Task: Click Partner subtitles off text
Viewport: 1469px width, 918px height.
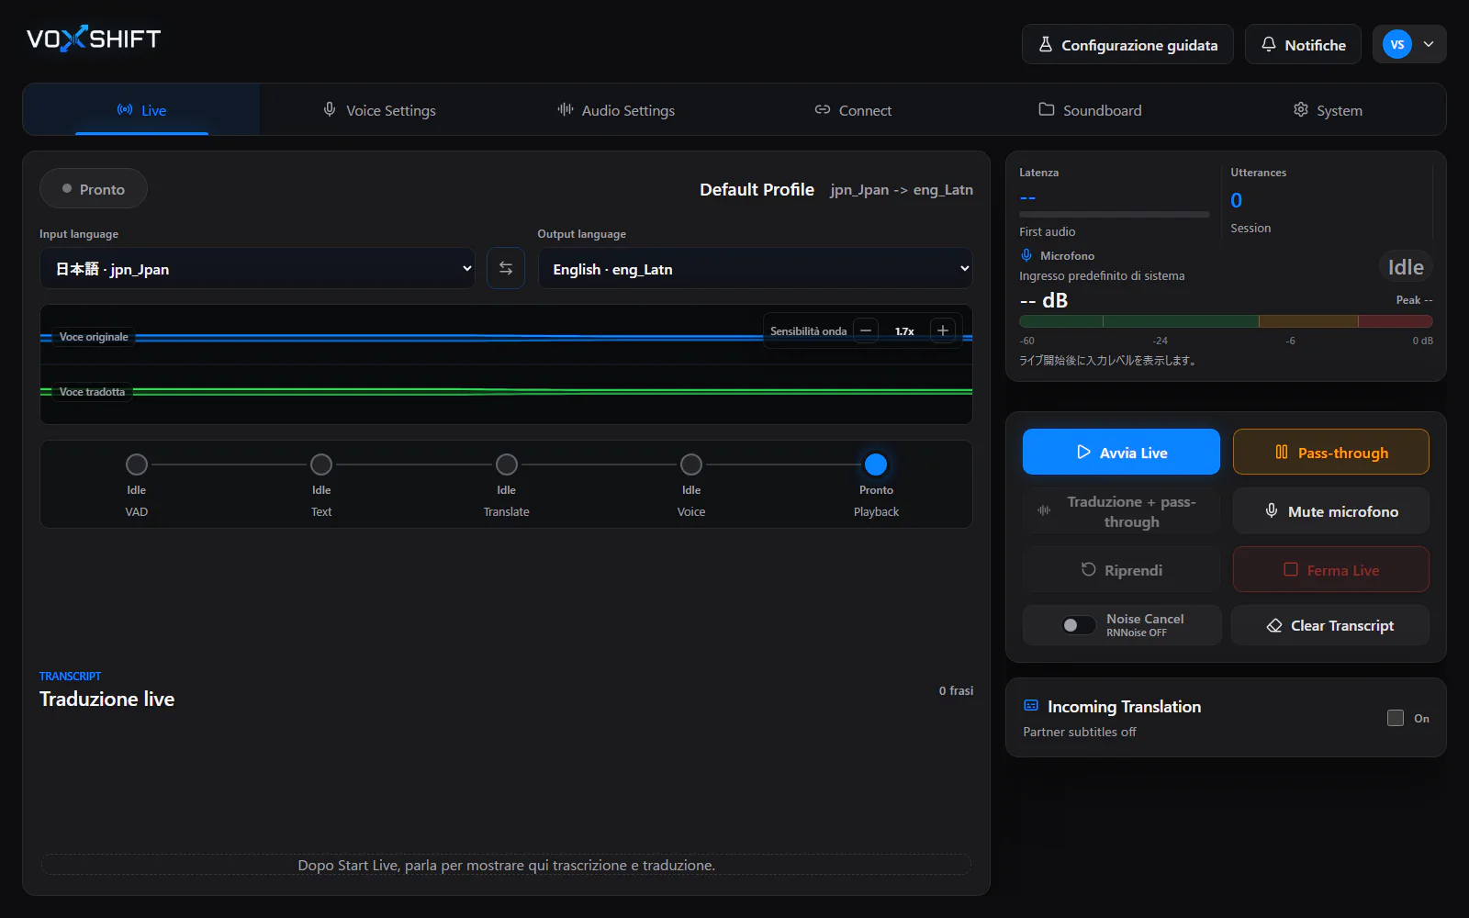Action: click(1080, 732)
